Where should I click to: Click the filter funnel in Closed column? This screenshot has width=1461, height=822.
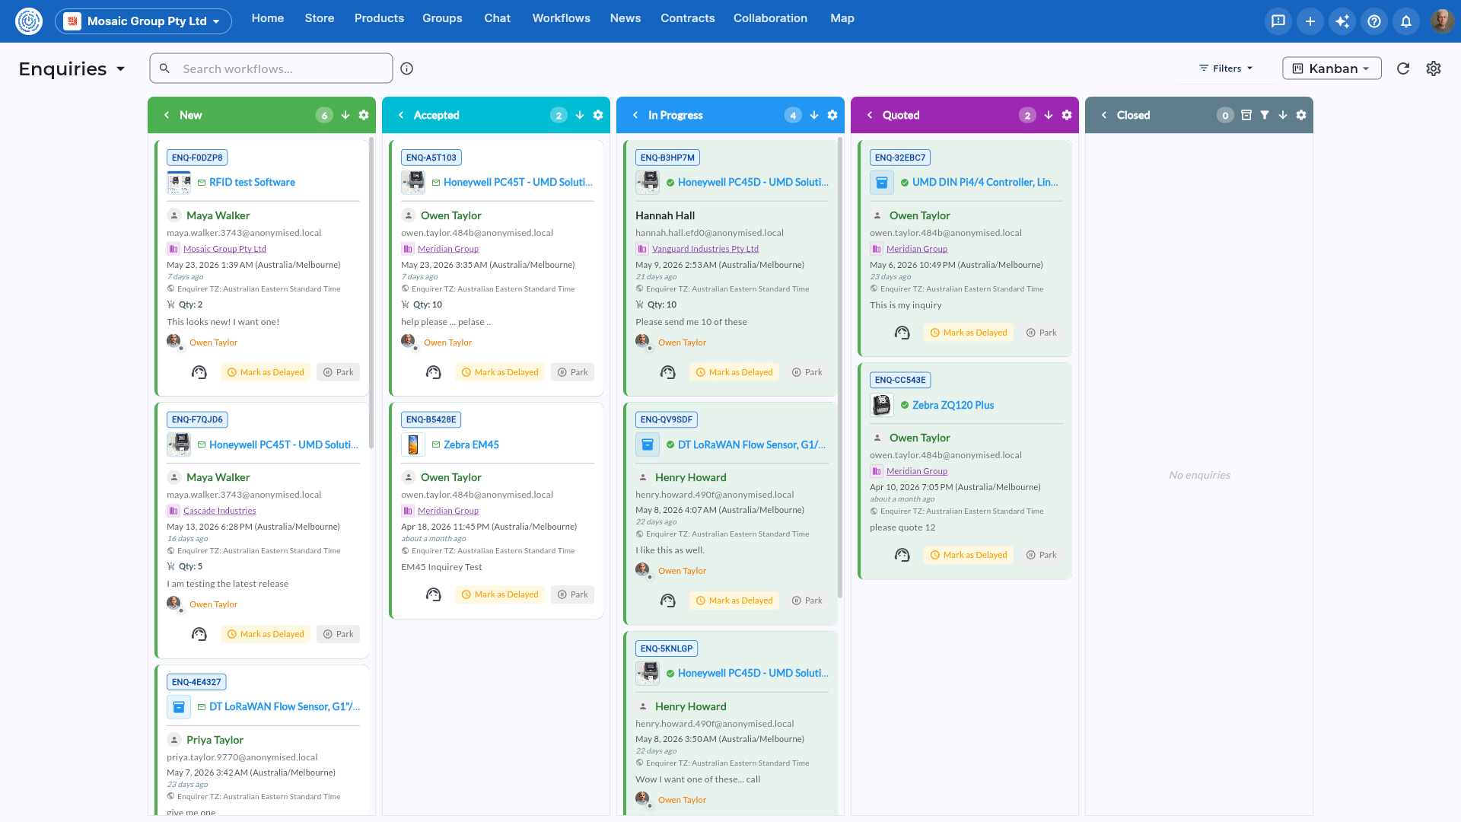coord(1265,115)
